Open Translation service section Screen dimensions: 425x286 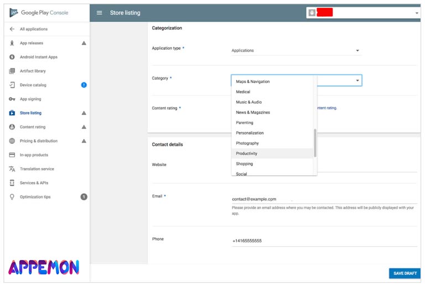(x=37, y=169)
